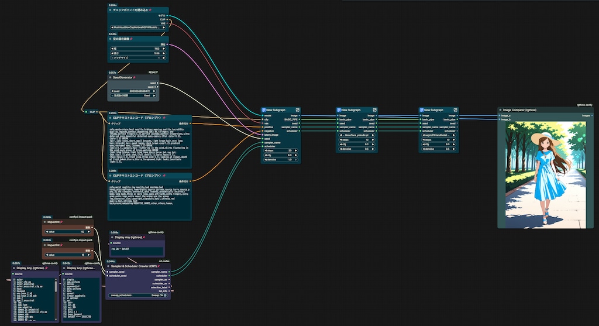Increase steps on the first New Subgraph

(296, 150)
